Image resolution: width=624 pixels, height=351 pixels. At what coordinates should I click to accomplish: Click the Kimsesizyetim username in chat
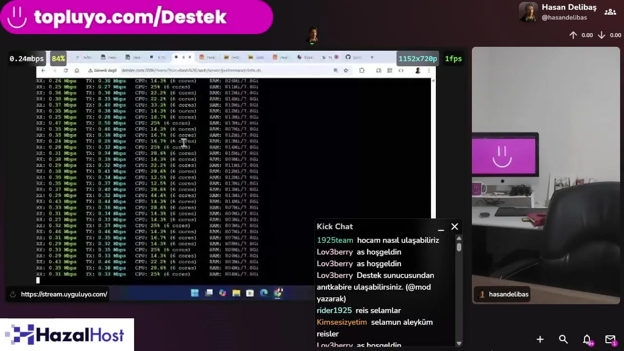[x=342, y=322]
